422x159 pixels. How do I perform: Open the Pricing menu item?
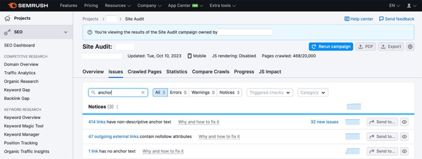click(91, 5)
